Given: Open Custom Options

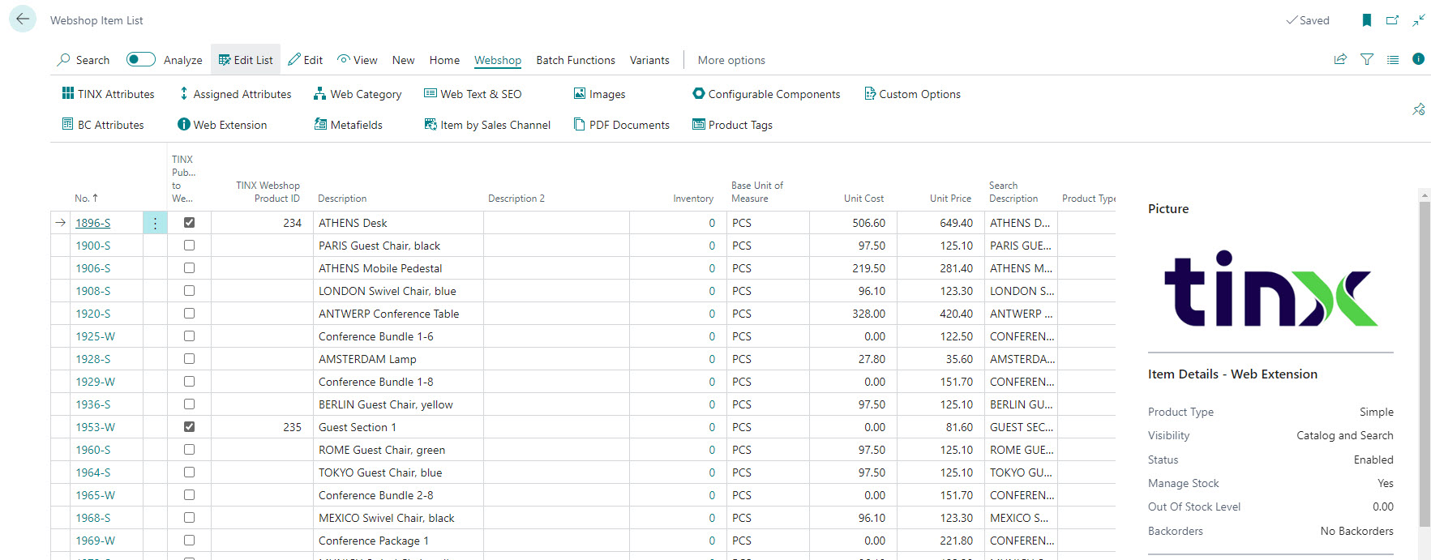Looking at the screenshot, I should click(x=912, y=94).
